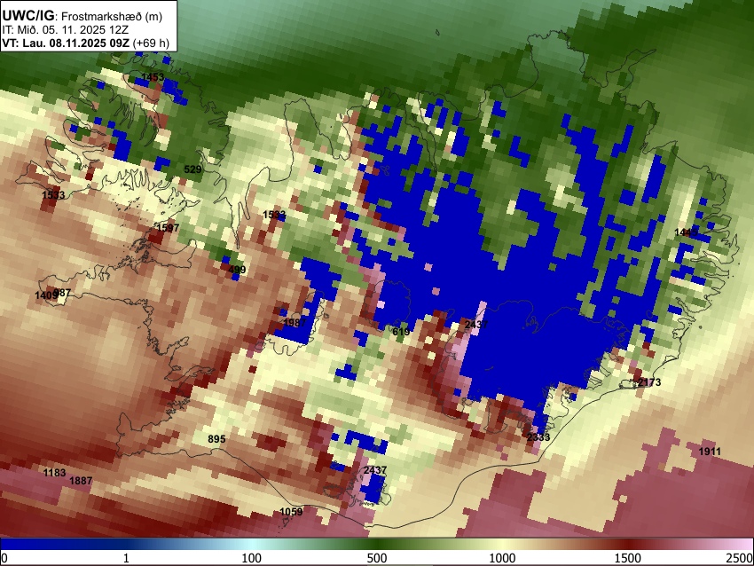
Task: Click the initial time 'IT: Mið. 05. 11. 2025 12Z'
Action: tap(66, 30)
